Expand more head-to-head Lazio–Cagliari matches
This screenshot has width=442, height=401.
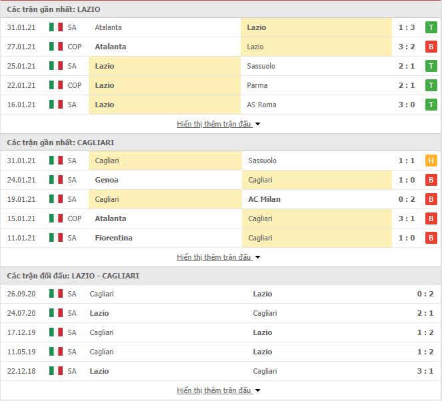tap(218, 390)
